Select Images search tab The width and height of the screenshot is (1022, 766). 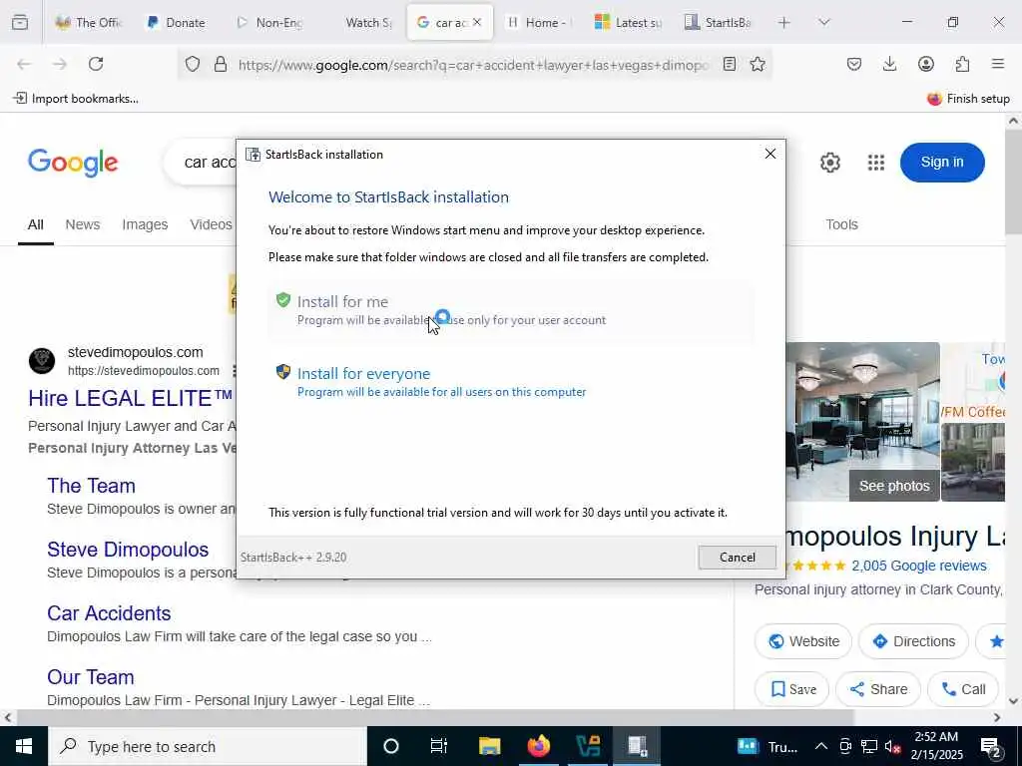click(145, 224)
